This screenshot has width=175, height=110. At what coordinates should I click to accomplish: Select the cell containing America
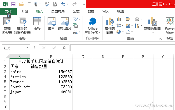(x=20, y=77)
